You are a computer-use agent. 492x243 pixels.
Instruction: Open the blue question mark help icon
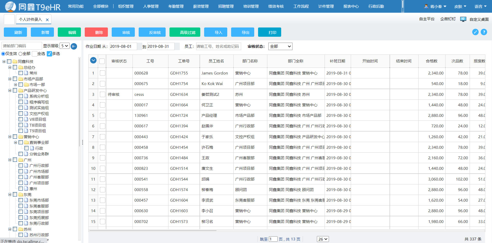tap(484, 32)
